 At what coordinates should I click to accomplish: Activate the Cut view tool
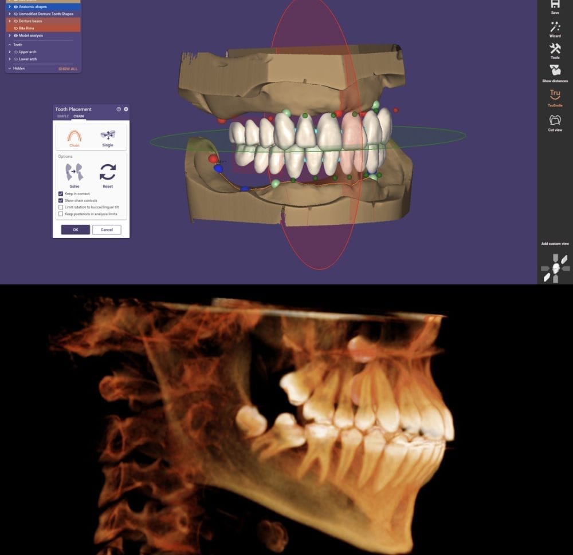point(554,122)
